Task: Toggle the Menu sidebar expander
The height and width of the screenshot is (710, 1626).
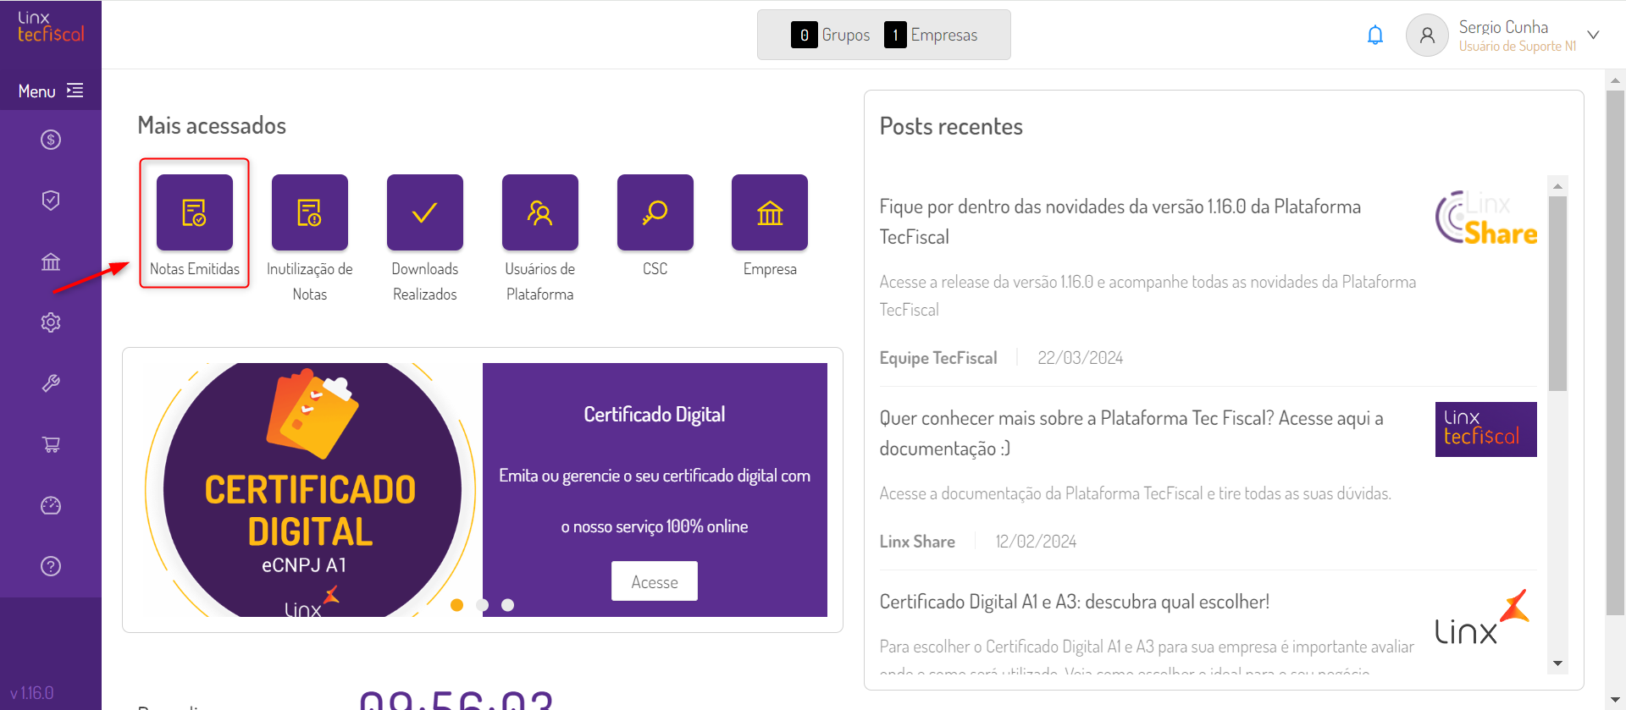Action: click(x=51, y=91)
